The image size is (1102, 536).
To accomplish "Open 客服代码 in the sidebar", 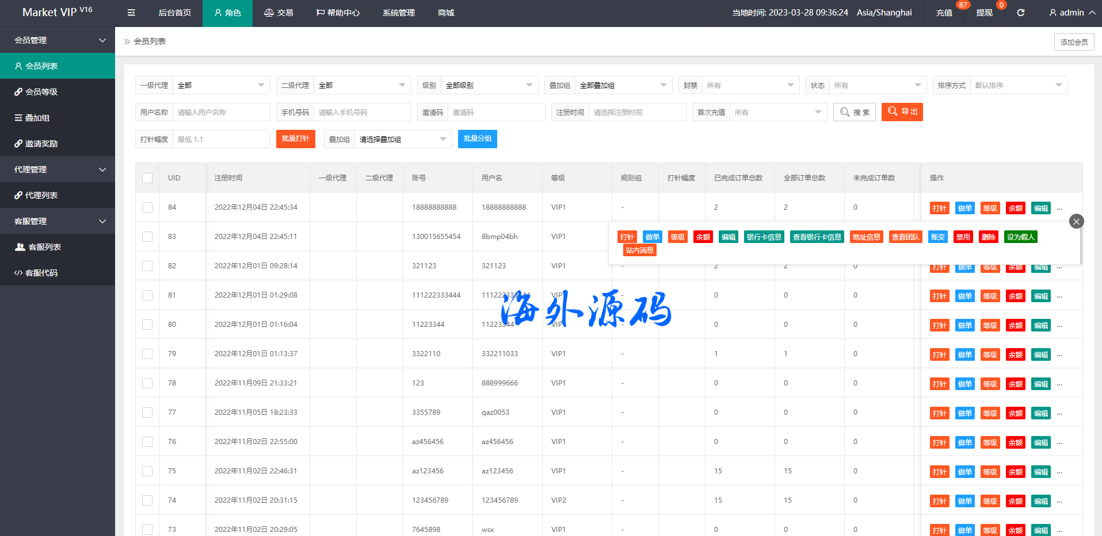I will [41, 273].
